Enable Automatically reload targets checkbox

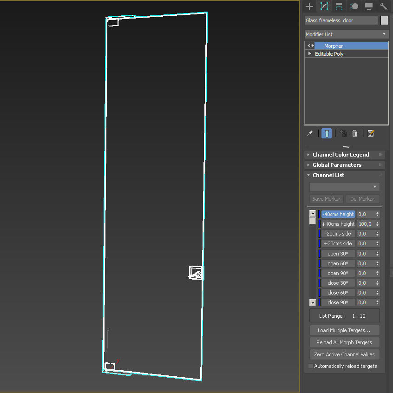pos(310,366)
